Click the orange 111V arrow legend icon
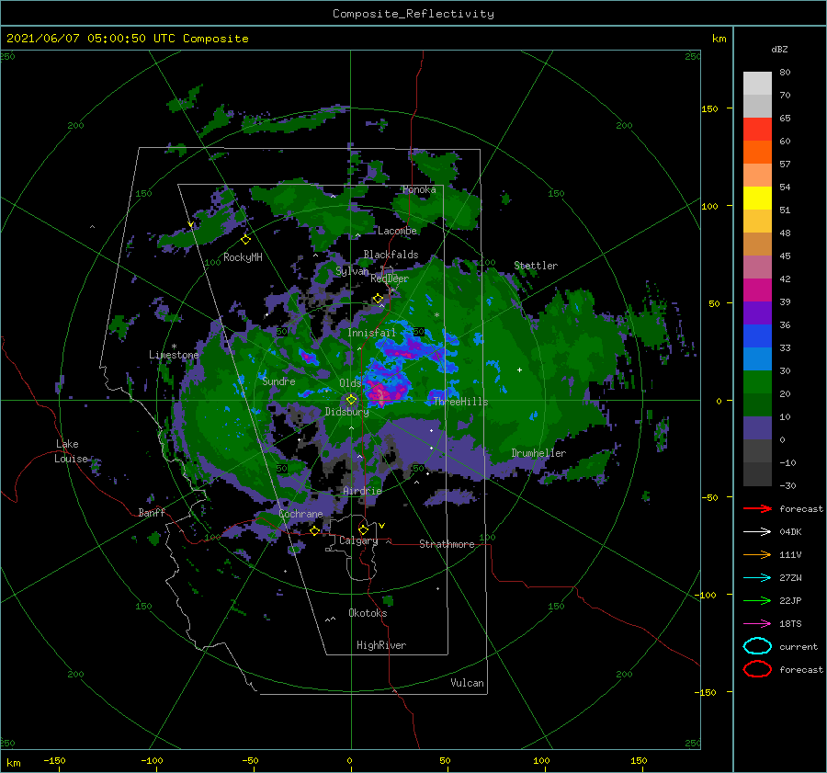This screenshot has width=827, height=773. coord(757,554)
